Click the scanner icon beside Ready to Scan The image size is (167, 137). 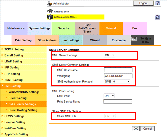click(50, 11)
